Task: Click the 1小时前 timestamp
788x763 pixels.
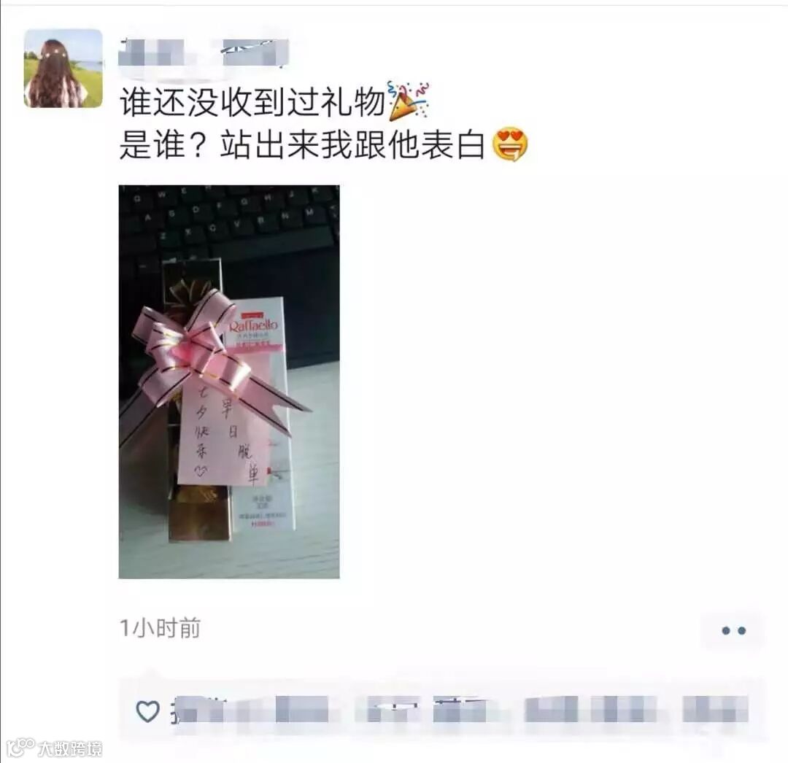Action: coord(161,628)
